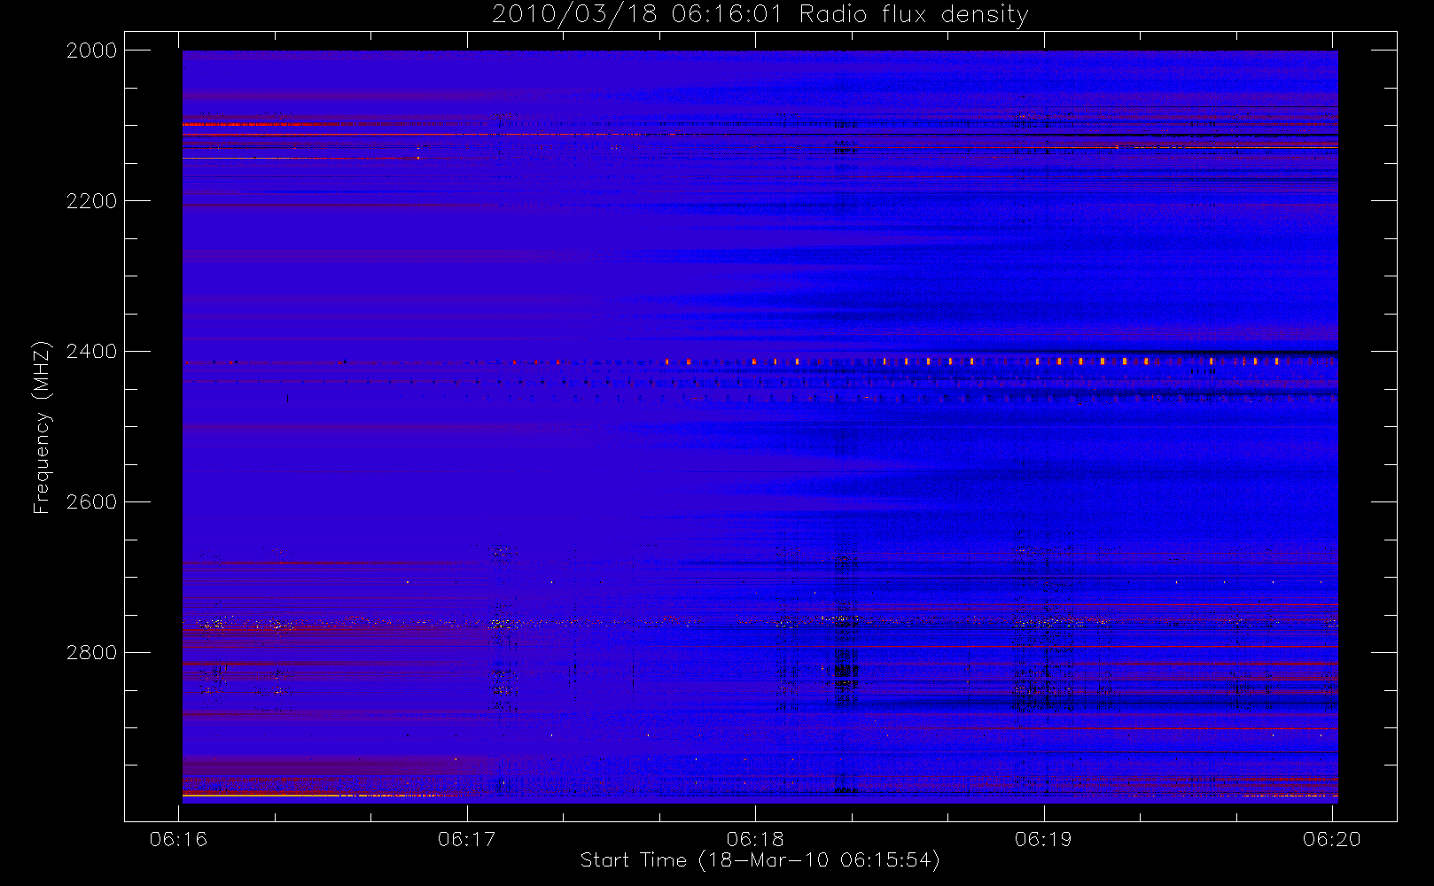The width and height of the screenshot is (1434, 886).
Task: Click the 06:19 time tick label
Action: [1043, 839]
